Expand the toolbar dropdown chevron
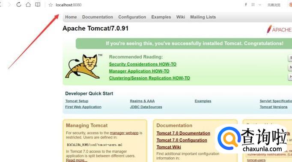This screenshot has height=162, width=292. click(x=260, y=5)
